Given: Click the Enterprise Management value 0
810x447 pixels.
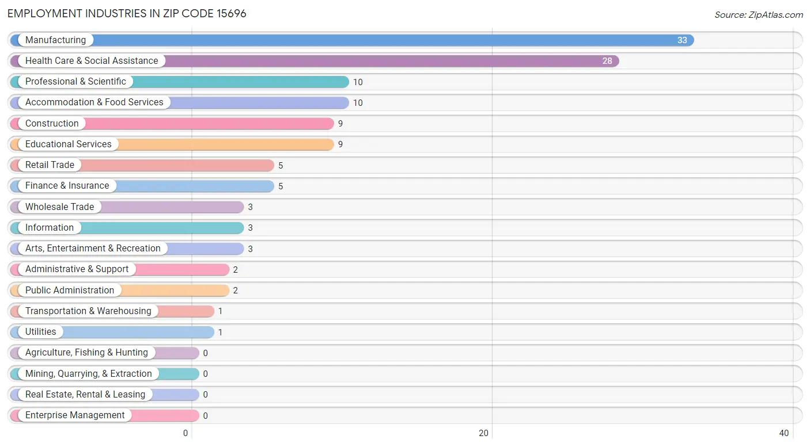Looking at the screenshot, I should click(x=206, y=416).
